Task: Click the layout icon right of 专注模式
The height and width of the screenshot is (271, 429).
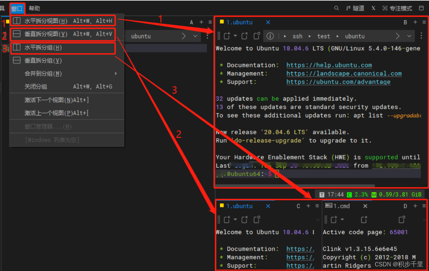Action: [x=421, y=8]
